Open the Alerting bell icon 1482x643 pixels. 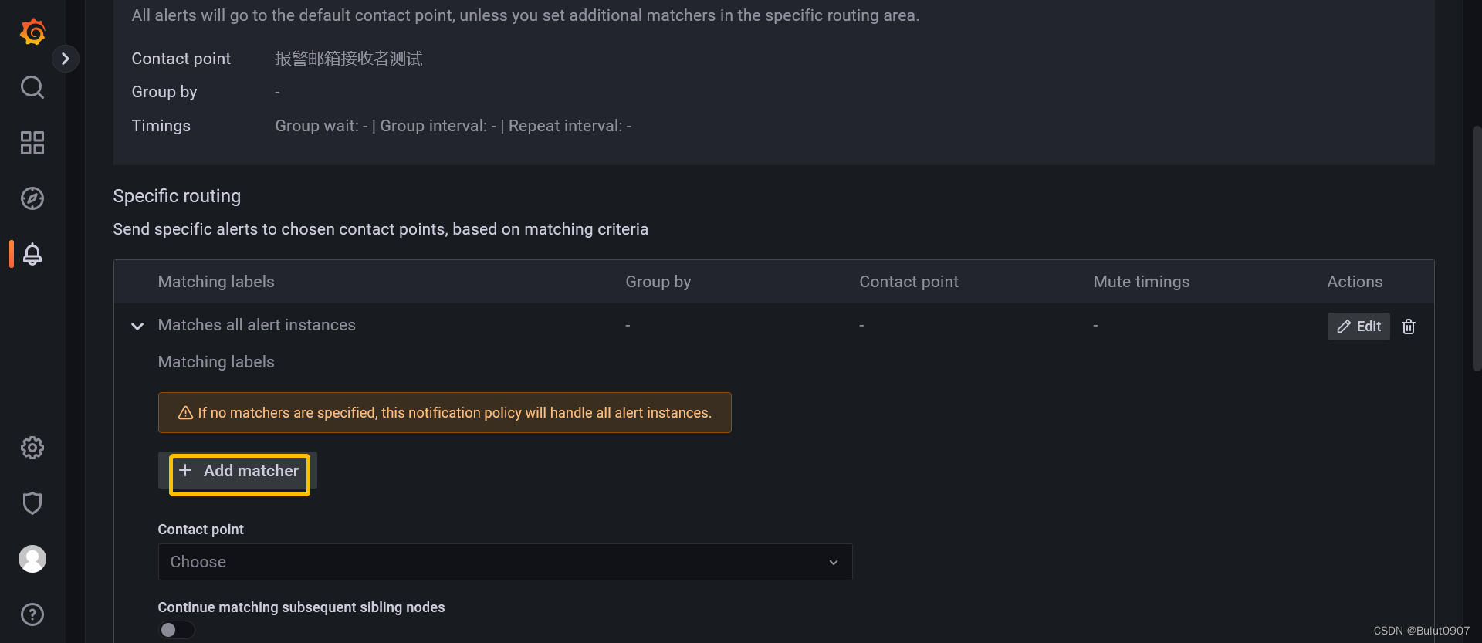[x=32, y=254]
